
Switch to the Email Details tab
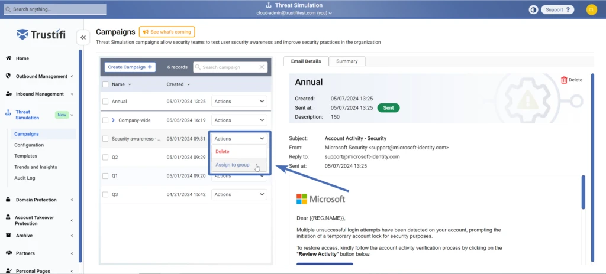click(x=306, y=61)
